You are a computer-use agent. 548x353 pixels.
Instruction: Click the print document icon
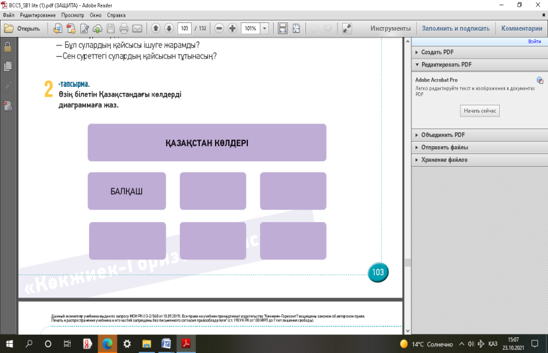coord(123,28)
